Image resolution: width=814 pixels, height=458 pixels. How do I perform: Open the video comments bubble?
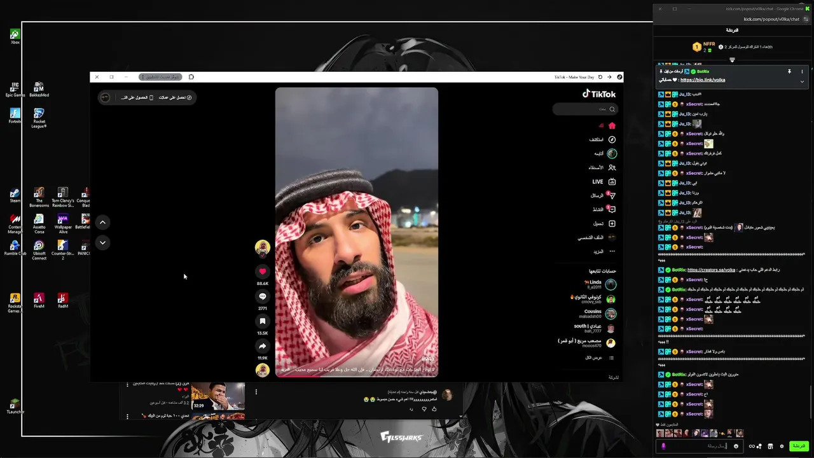pos(262,296)
